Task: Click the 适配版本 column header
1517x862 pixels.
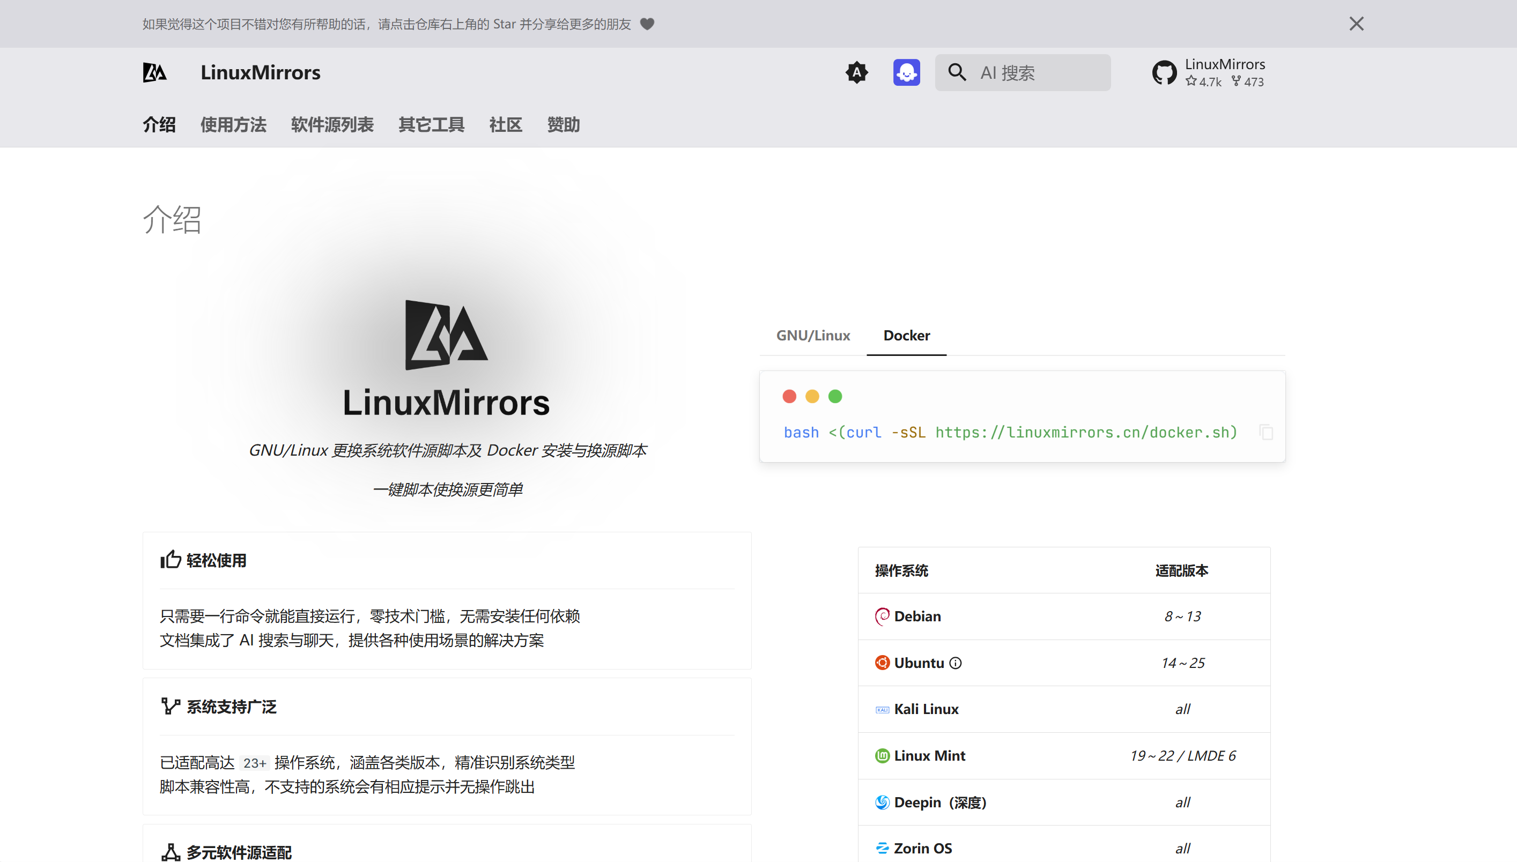Action: coord(1181,570)
